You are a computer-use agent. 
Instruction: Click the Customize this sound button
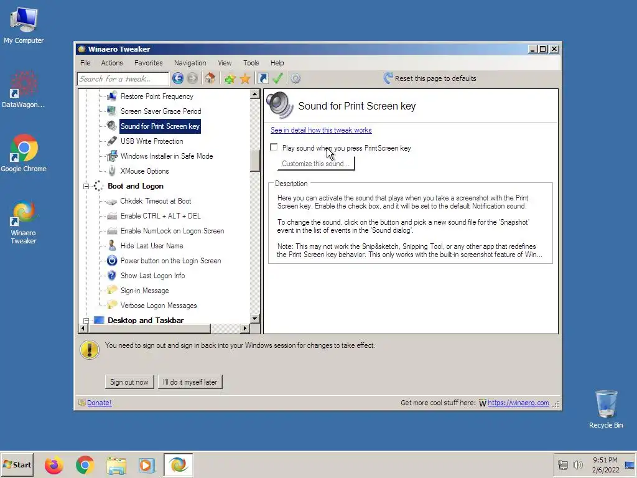(315, 164)
